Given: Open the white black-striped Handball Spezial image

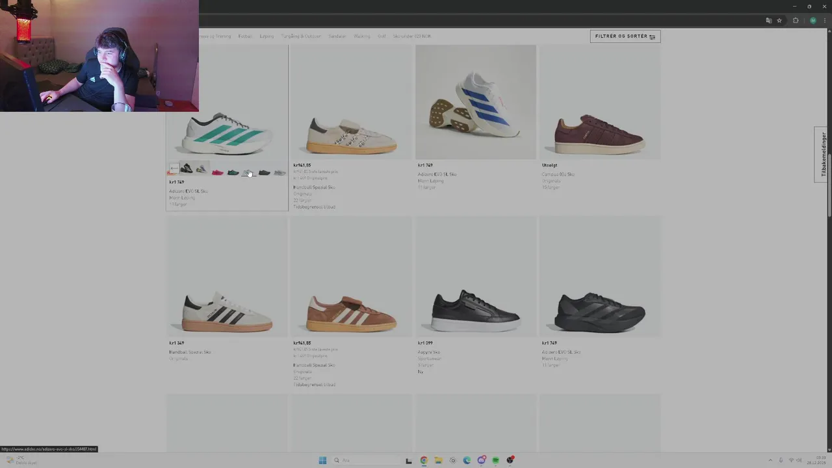Looking at the screenshot, I should click(226, 277).
